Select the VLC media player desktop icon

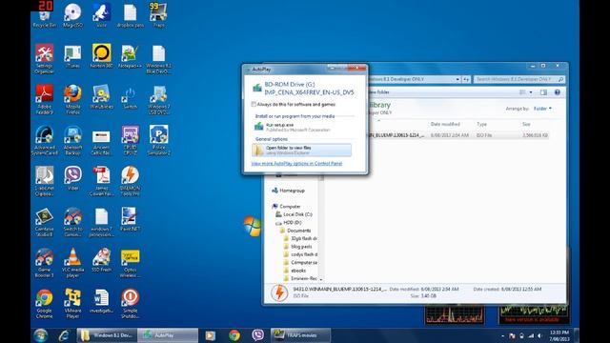(x=72, y=263)
